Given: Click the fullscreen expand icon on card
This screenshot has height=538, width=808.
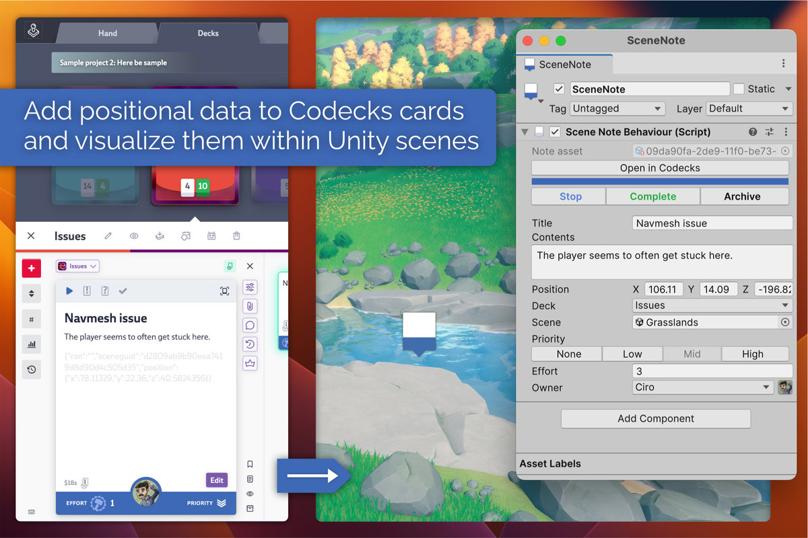Looking at the screenshot, I should coord(224,291).
